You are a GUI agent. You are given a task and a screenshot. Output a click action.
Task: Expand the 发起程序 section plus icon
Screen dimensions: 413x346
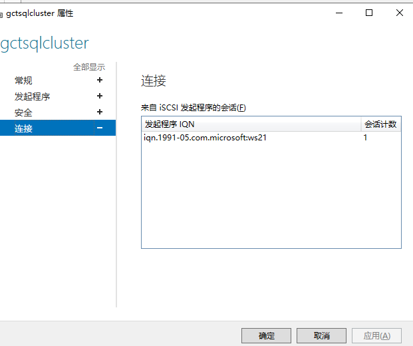point(100,96)
